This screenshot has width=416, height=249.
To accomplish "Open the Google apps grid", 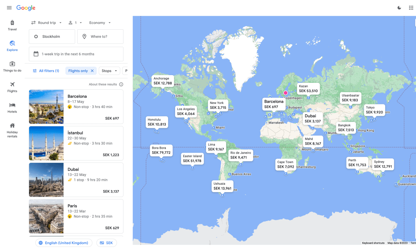I will pos(411,8).
